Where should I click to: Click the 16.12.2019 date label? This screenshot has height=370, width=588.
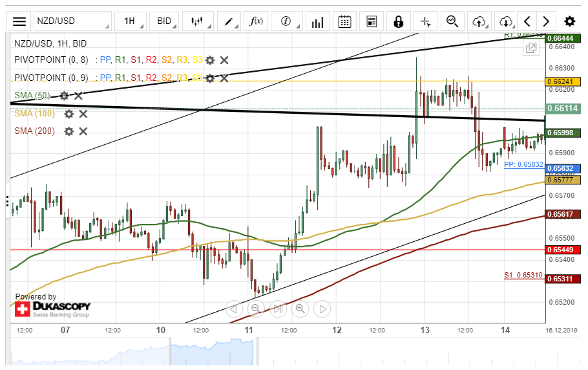click(561, 331)
